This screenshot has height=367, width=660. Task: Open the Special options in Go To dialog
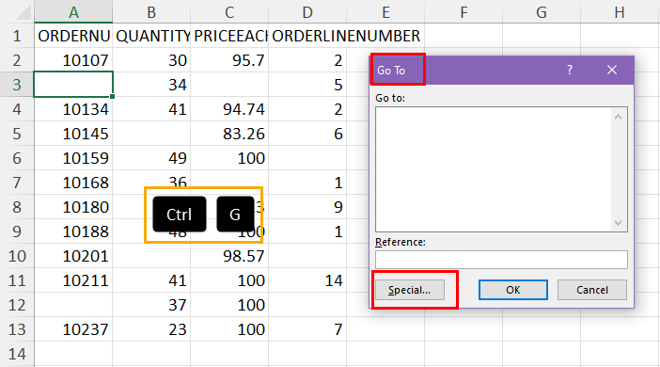click(x=410, y=290)
